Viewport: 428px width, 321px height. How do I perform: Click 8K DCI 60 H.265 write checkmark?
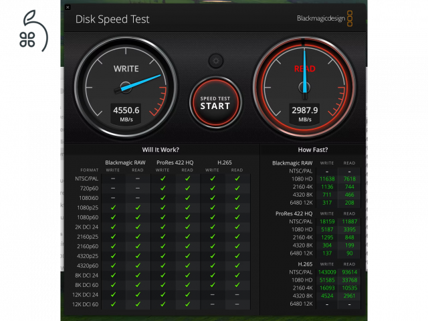[x=213, y=285]
